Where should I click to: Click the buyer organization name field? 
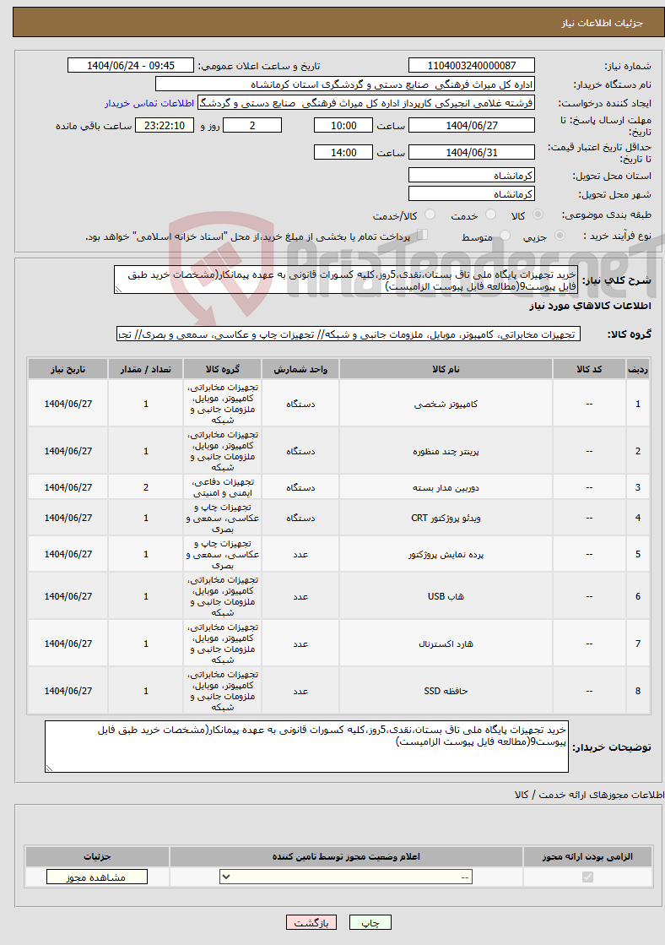[345, 84]
